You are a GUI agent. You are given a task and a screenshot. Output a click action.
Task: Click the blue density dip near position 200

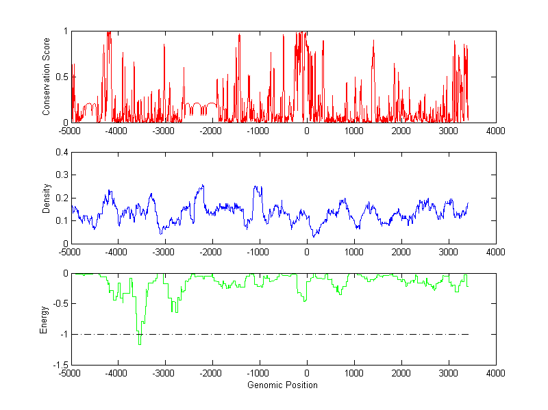click(314, 236)
